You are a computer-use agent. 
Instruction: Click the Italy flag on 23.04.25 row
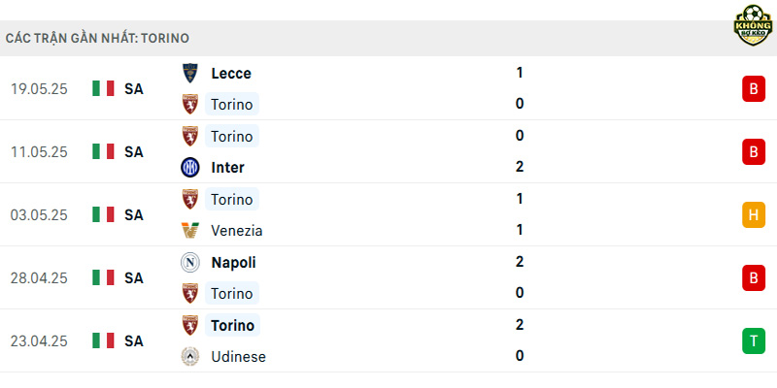(103, 340)
